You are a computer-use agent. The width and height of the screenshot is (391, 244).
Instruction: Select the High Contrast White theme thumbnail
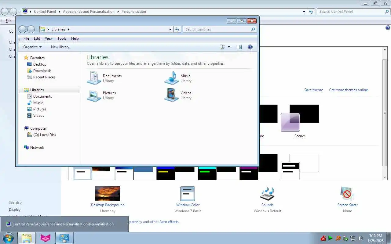300,167
